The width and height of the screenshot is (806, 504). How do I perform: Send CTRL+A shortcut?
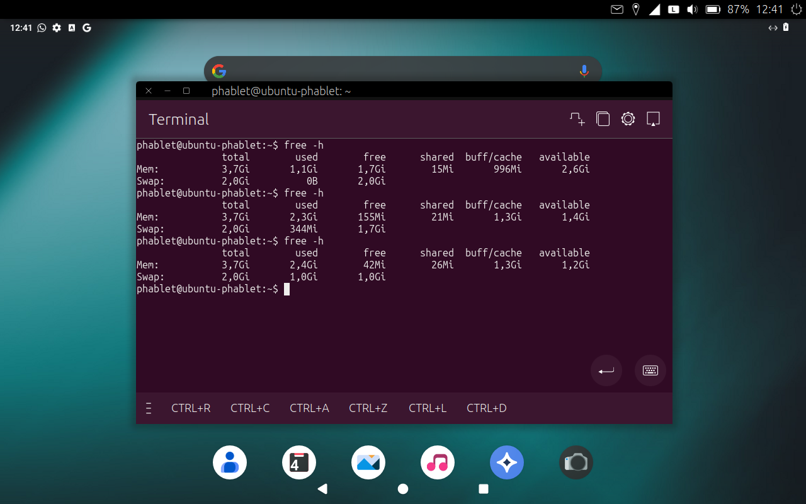[x=309, y=408]
